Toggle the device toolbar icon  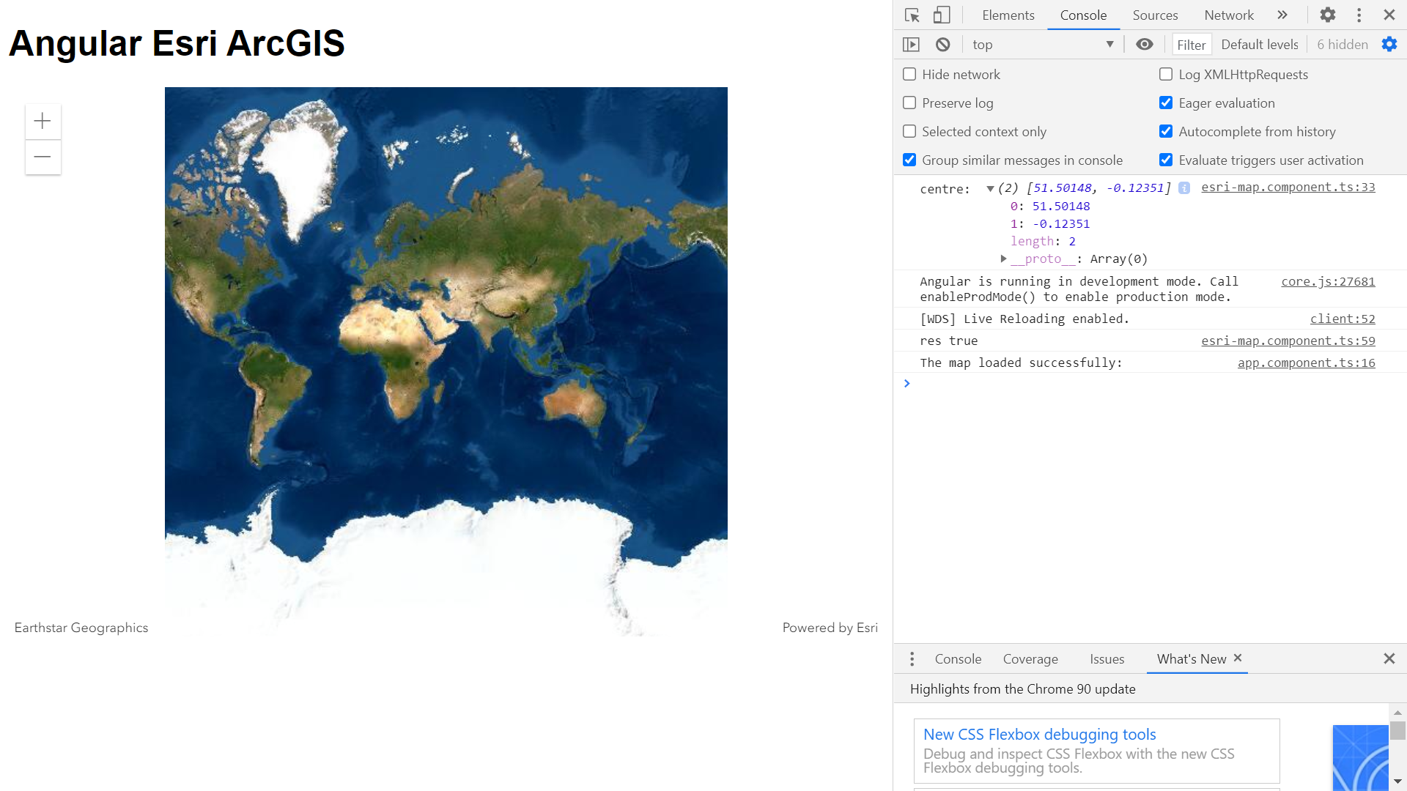pos(942,15)
